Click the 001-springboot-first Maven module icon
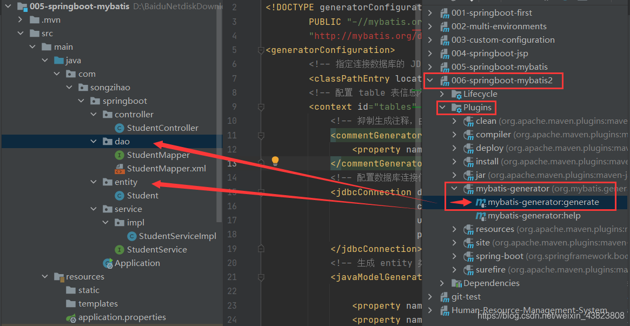Image resolution: width=630 pixels, height=326 pixels. point(445,13)
